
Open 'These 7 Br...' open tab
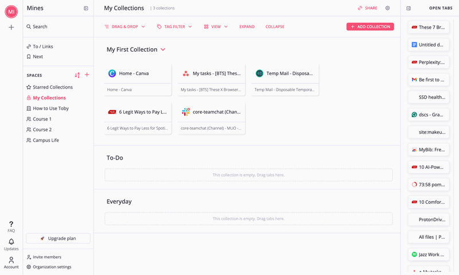(429, 27)
